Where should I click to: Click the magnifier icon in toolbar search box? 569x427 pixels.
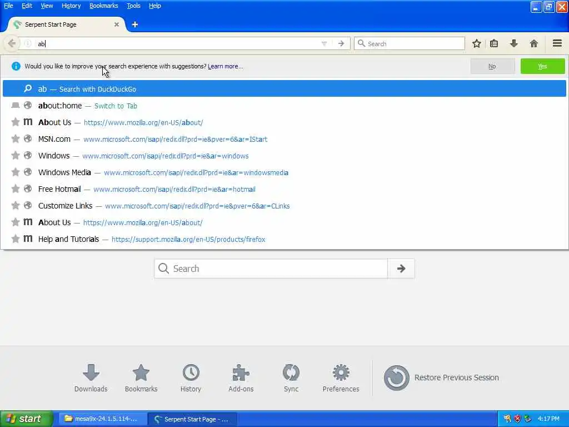pyautogui.click(x=361, y=43)
